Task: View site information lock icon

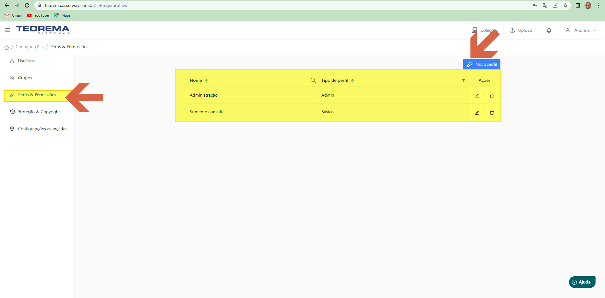Action: 39,5
